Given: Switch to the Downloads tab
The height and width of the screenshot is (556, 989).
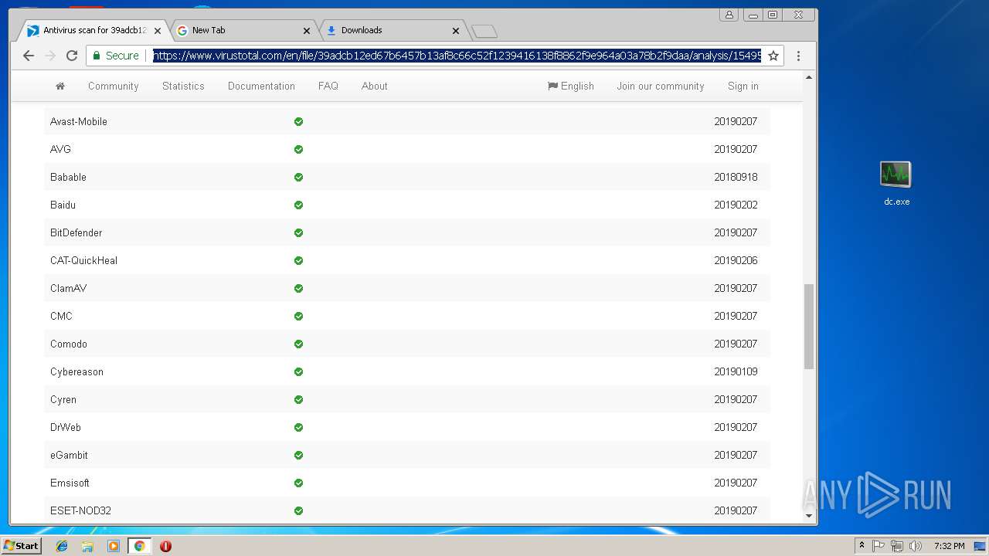Looking at the screenshot, I should tap(392, 31).
